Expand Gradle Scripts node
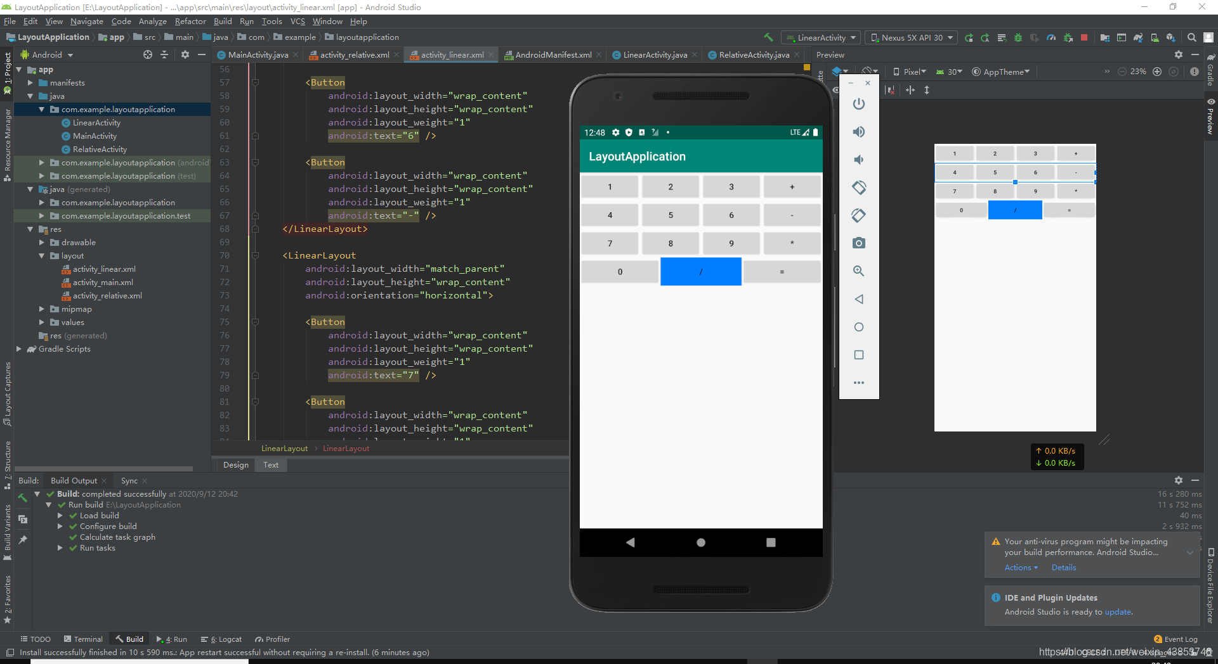1218x664 pixels. click(x=19, y=349)
